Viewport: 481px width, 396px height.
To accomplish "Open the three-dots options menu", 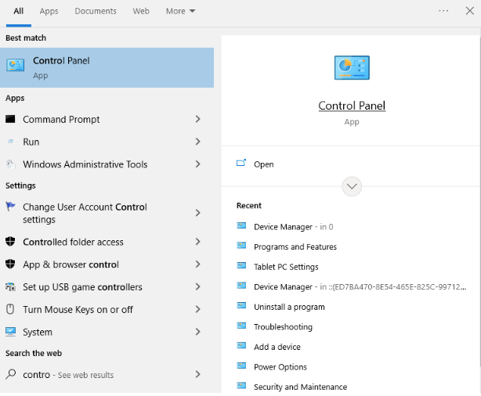I will [443, 11].
